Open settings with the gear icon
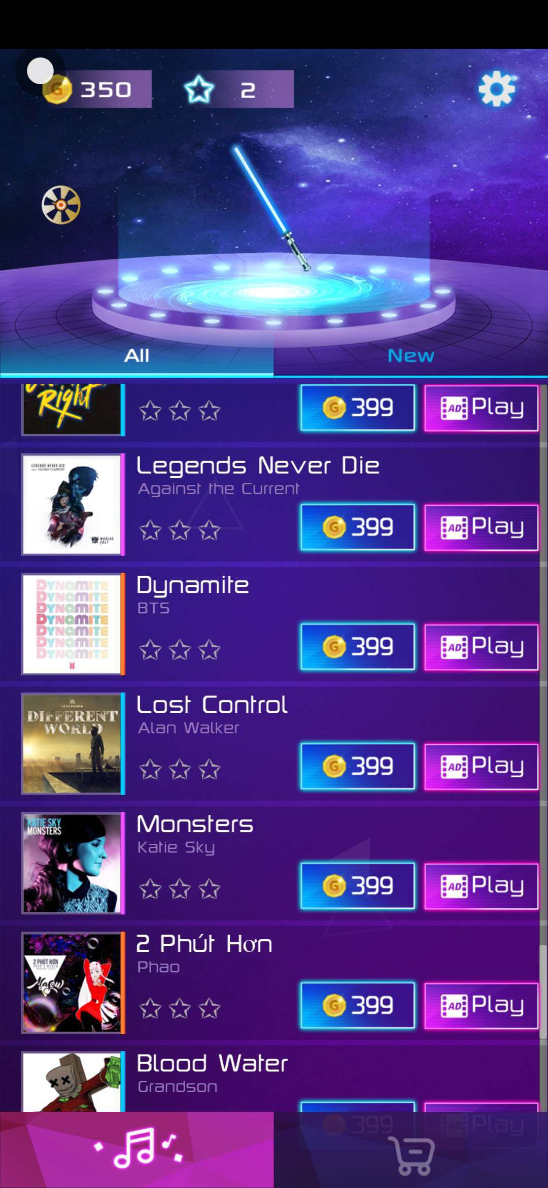548x1188 pixels. point(497,89)
